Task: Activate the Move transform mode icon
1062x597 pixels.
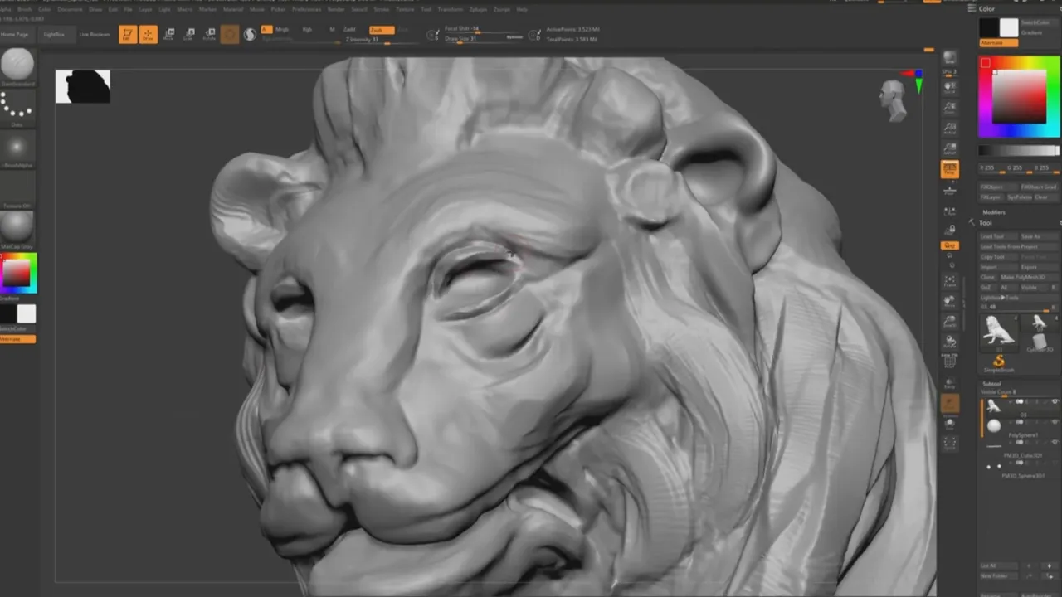Action: tap(168, 34)
